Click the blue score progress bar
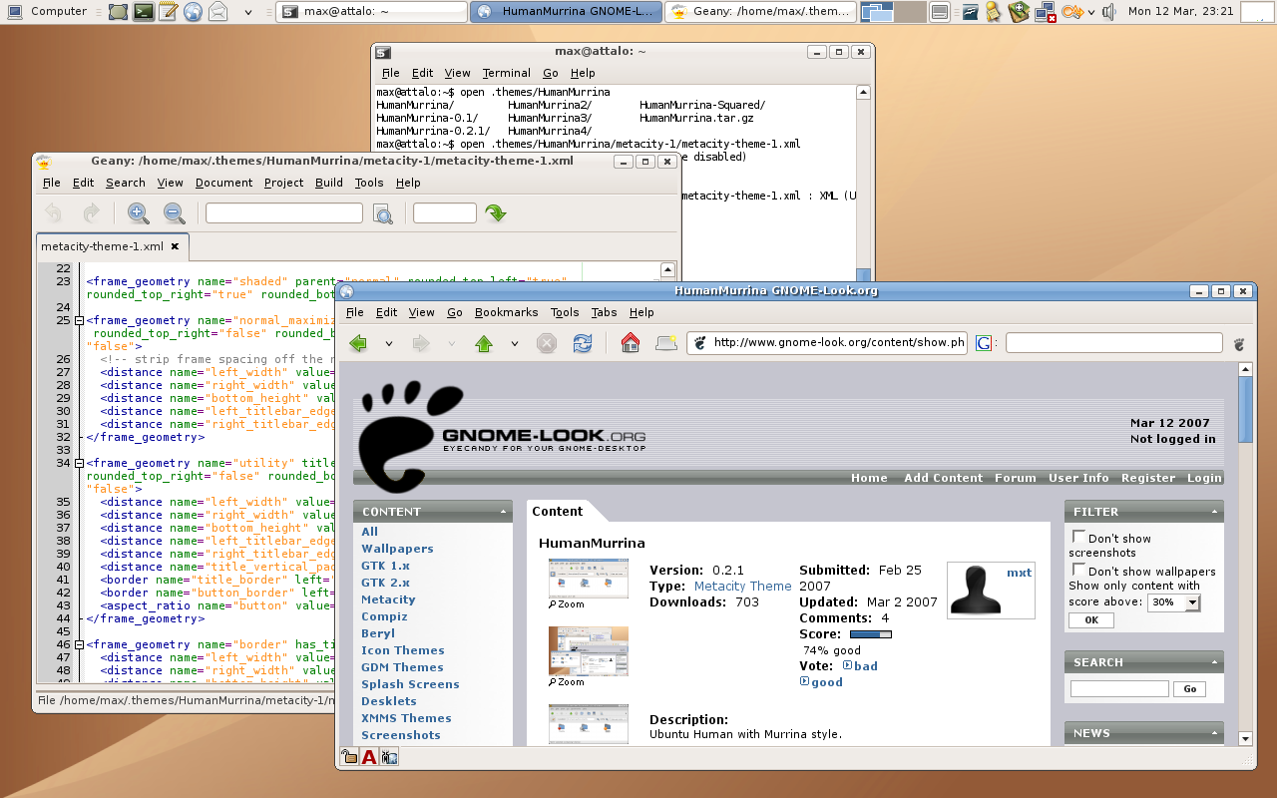The width and height of the screenshot is (1277, 798). click(870, 634)
